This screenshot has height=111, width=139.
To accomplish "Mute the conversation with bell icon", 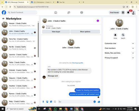I will (115, 35).
